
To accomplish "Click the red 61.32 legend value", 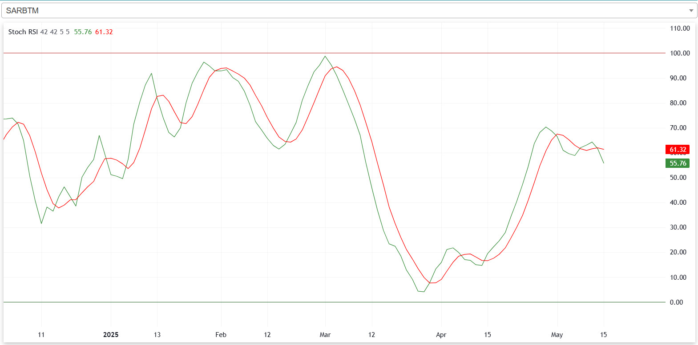I will (104, 32).
